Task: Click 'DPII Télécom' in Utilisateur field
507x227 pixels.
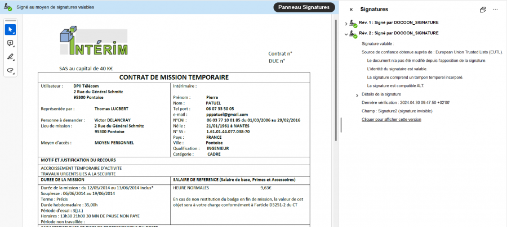Action: 86,86
